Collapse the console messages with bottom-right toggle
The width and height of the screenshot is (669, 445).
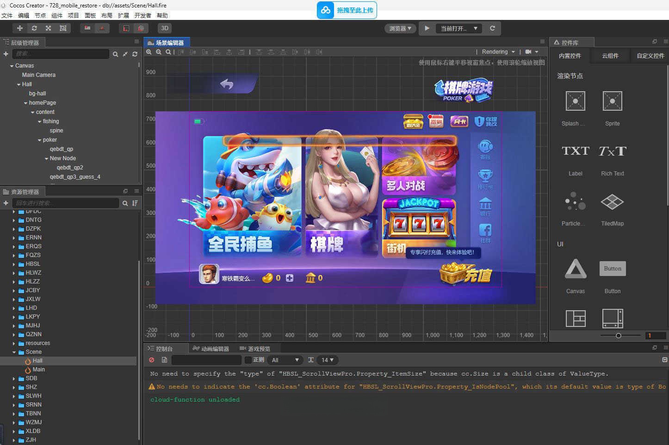tap(664, 360)
